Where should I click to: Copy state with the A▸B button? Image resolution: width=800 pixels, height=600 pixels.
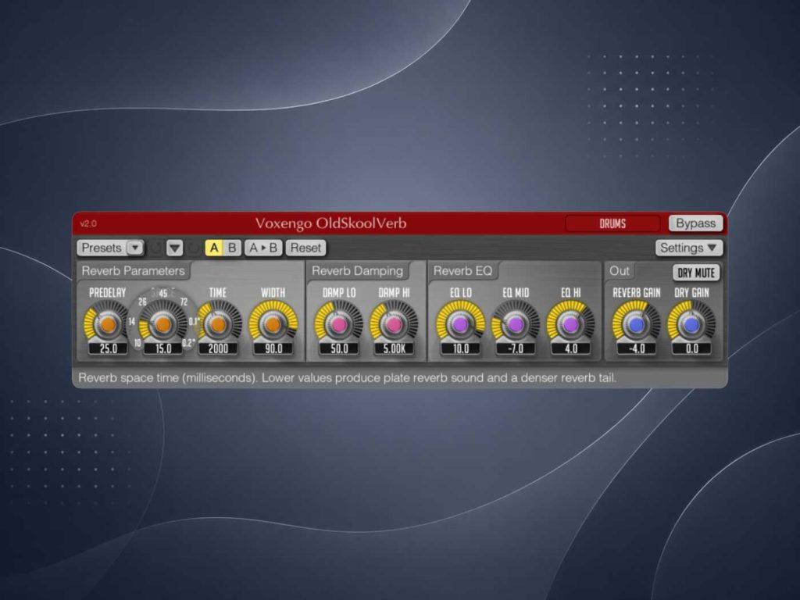tap(263, 248)
